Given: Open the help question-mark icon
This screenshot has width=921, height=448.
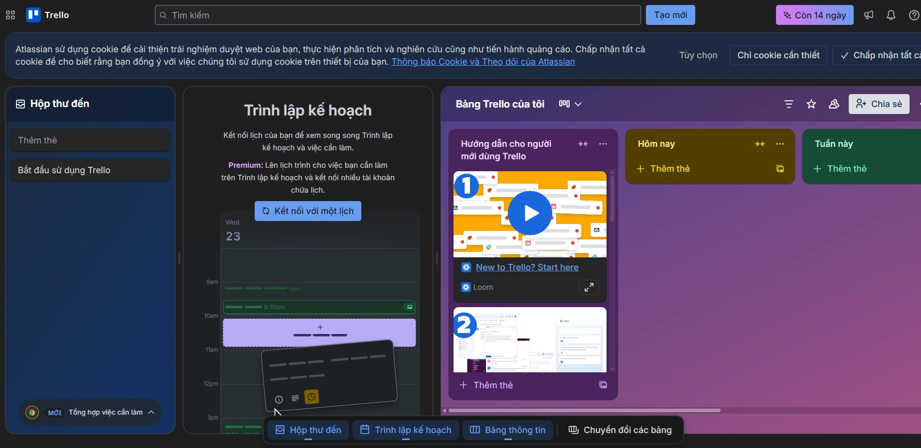Looking at the screenshot, I should (914, 15).
